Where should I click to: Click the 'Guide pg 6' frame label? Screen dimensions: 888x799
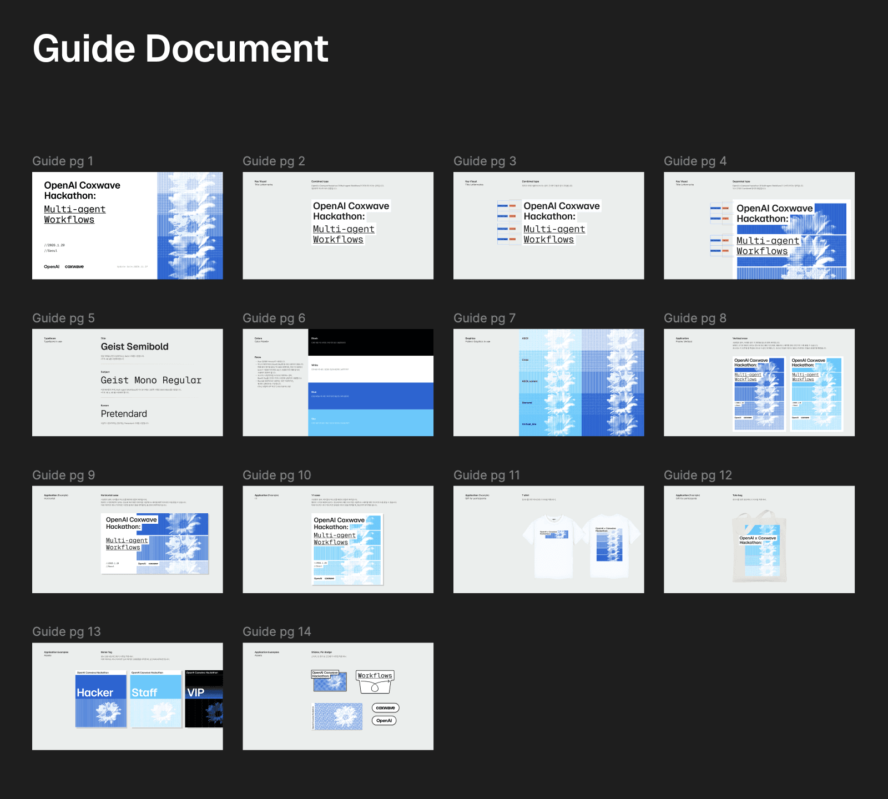(x=274, y=318)
